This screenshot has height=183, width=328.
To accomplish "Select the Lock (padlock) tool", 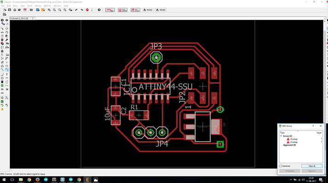I will pos(2,51).
